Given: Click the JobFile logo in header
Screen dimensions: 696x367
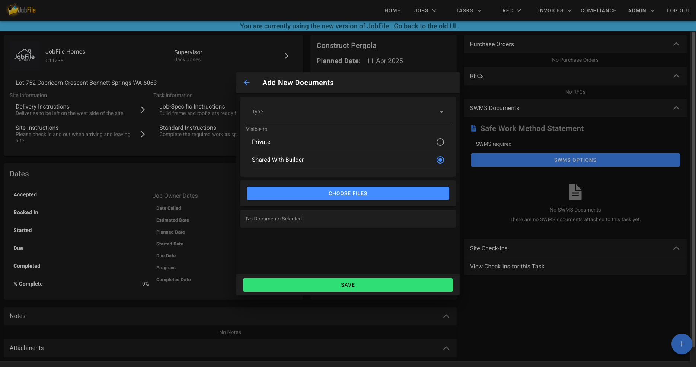Looking at the screenshot, I should pyautogui.click(x=22, y=10).
